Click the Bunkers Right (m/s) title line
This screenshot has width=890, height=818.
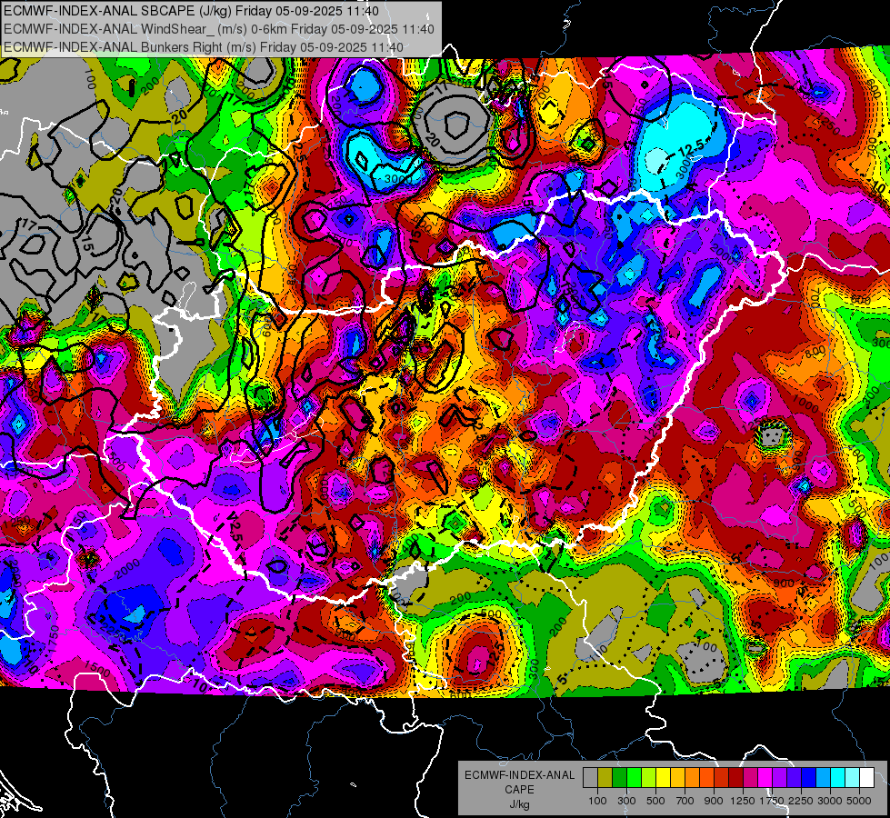pos(204,47)
